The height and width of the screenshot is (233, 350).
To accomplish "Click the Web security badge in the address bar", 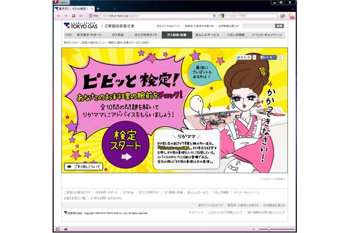I will 94,16.
